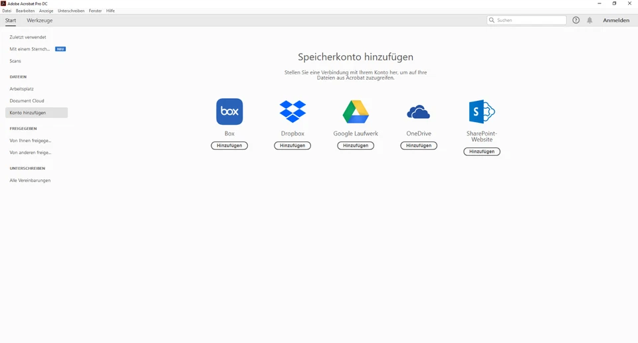This screenshot has height=343, width=638.
Task: Click the SharePoint-Website logo icon
Action: click(482, 111)
